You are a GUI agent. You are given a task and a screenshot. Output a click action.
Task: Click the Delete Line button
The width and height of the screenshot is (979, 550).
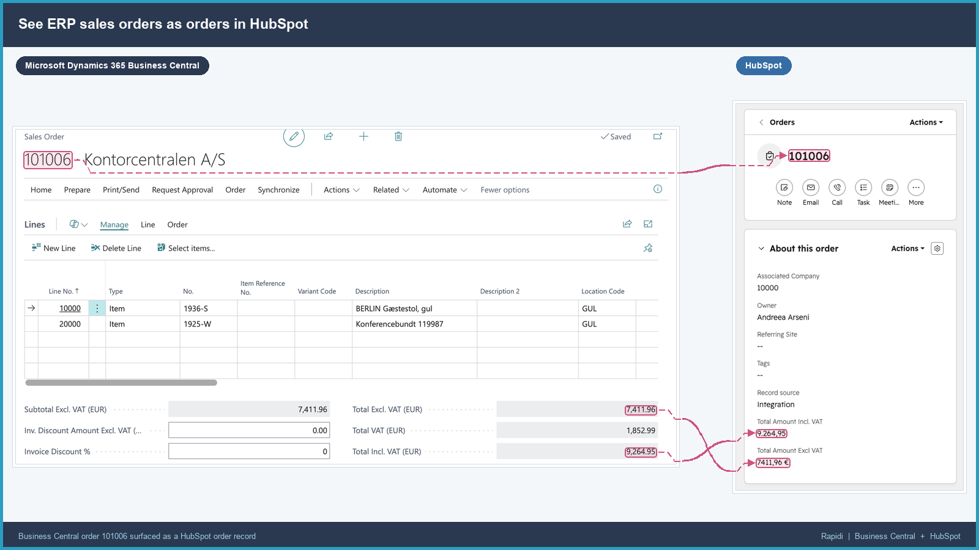tap(116, 248)
